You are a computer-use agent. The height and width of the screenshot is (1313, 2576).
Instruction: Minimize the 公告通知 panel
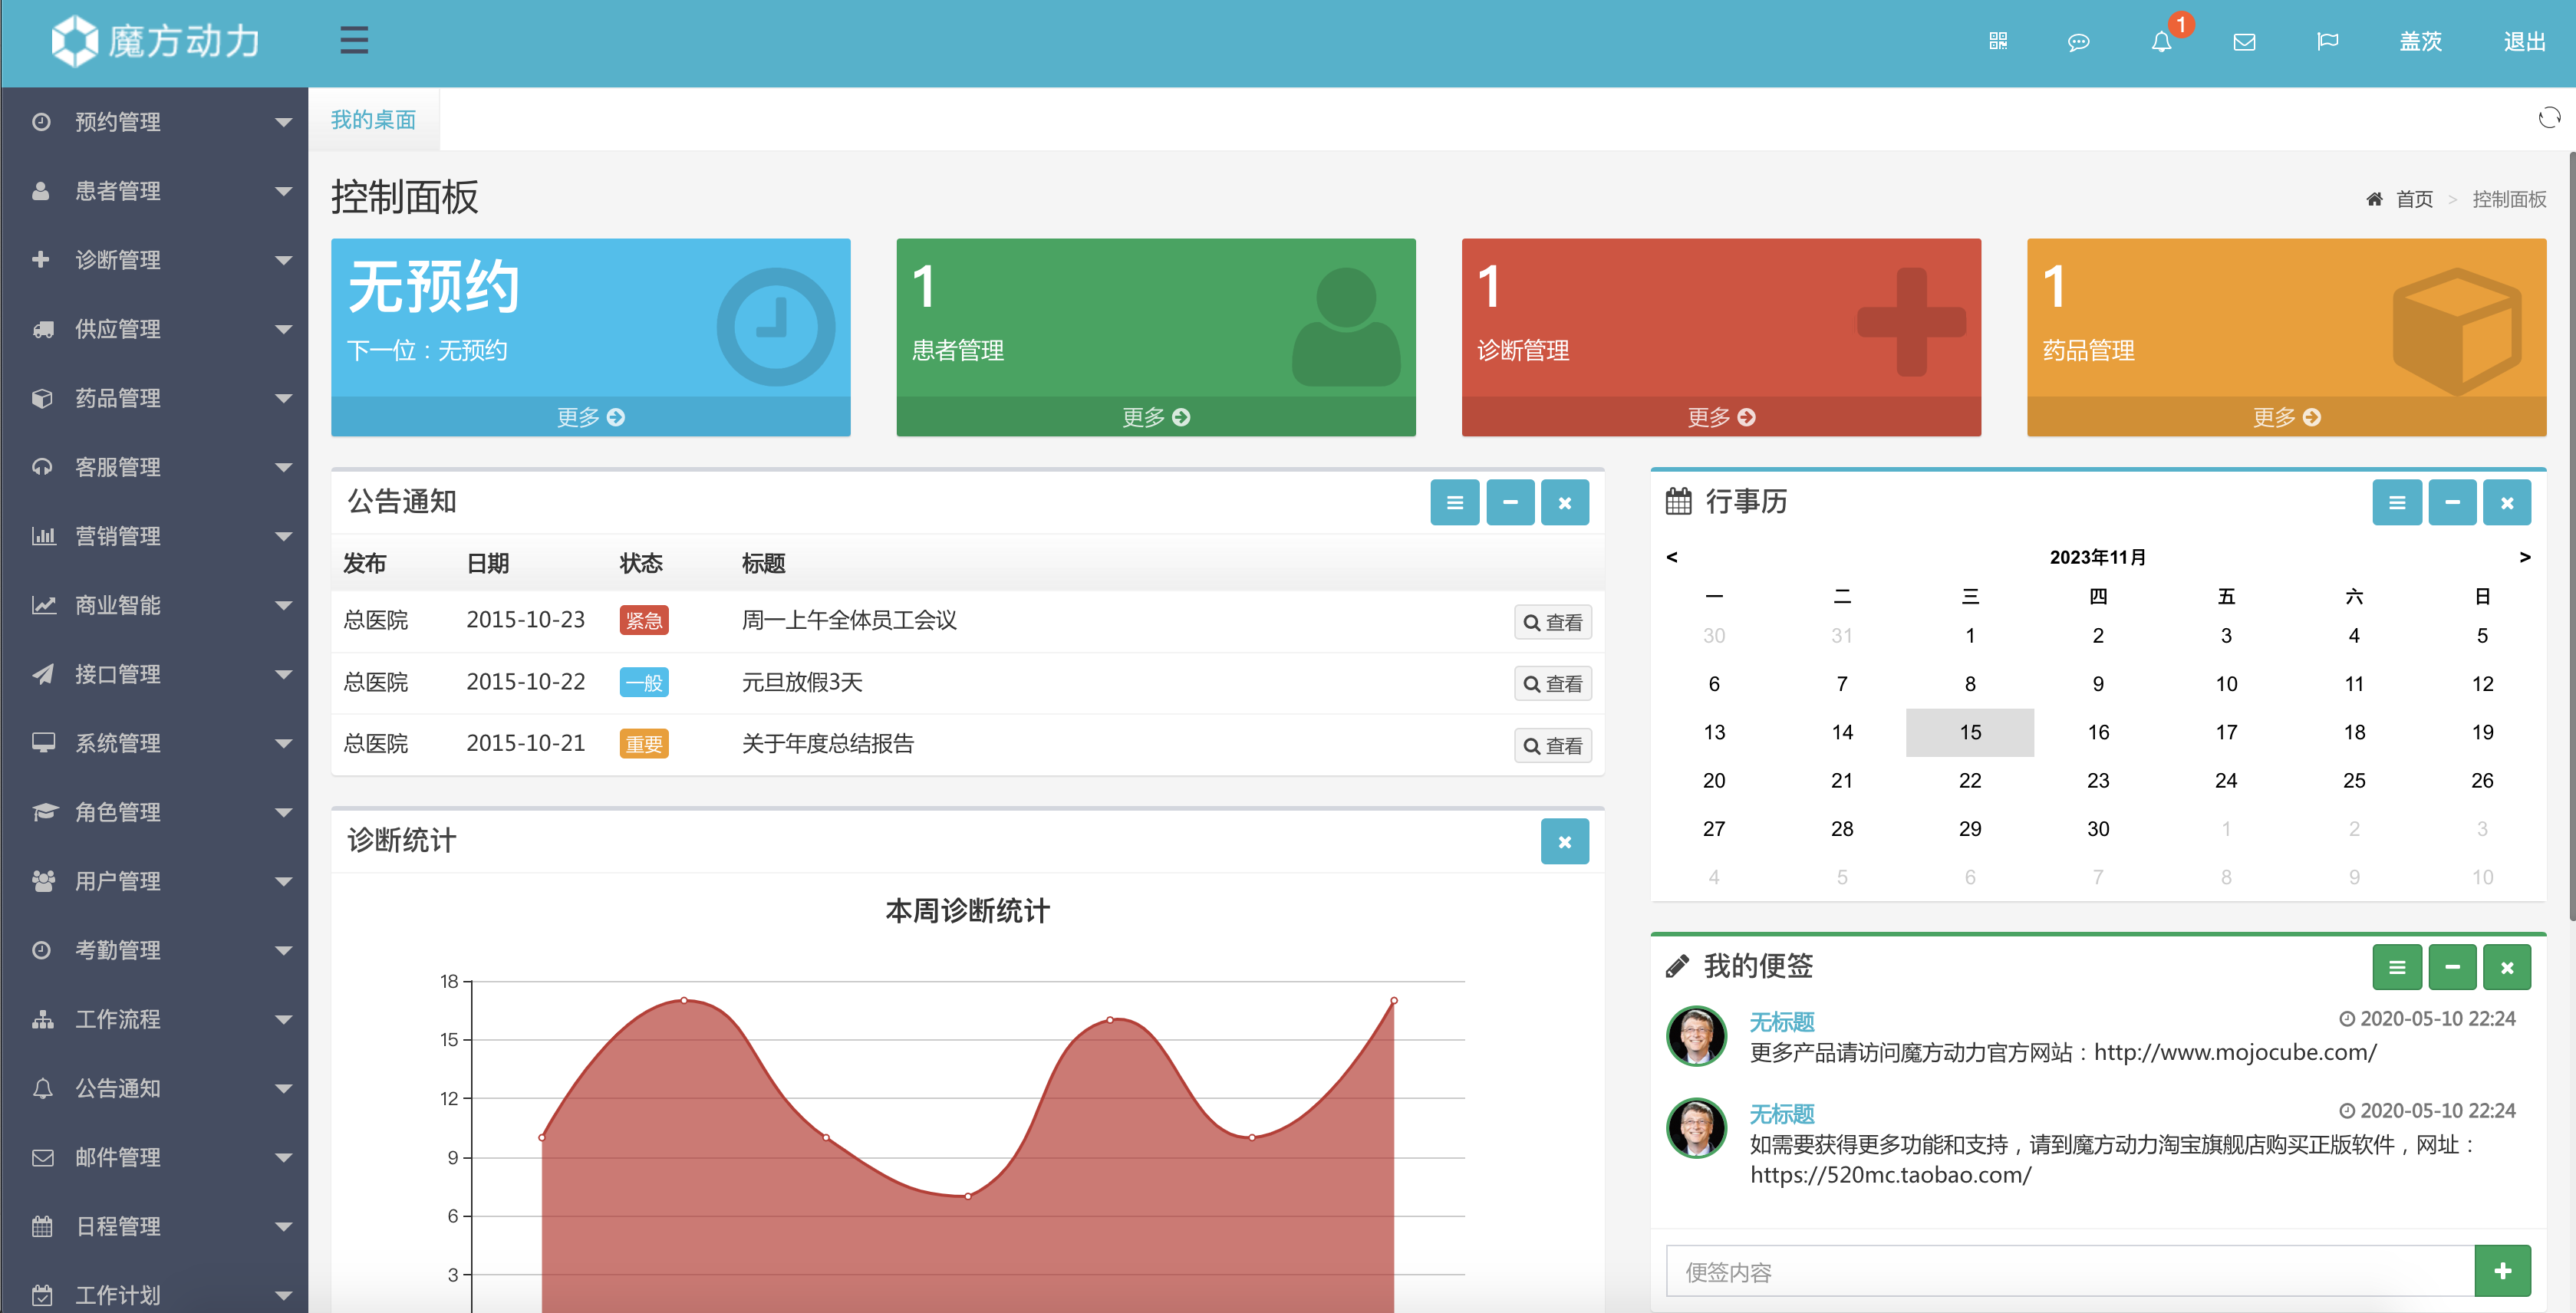1510,502
